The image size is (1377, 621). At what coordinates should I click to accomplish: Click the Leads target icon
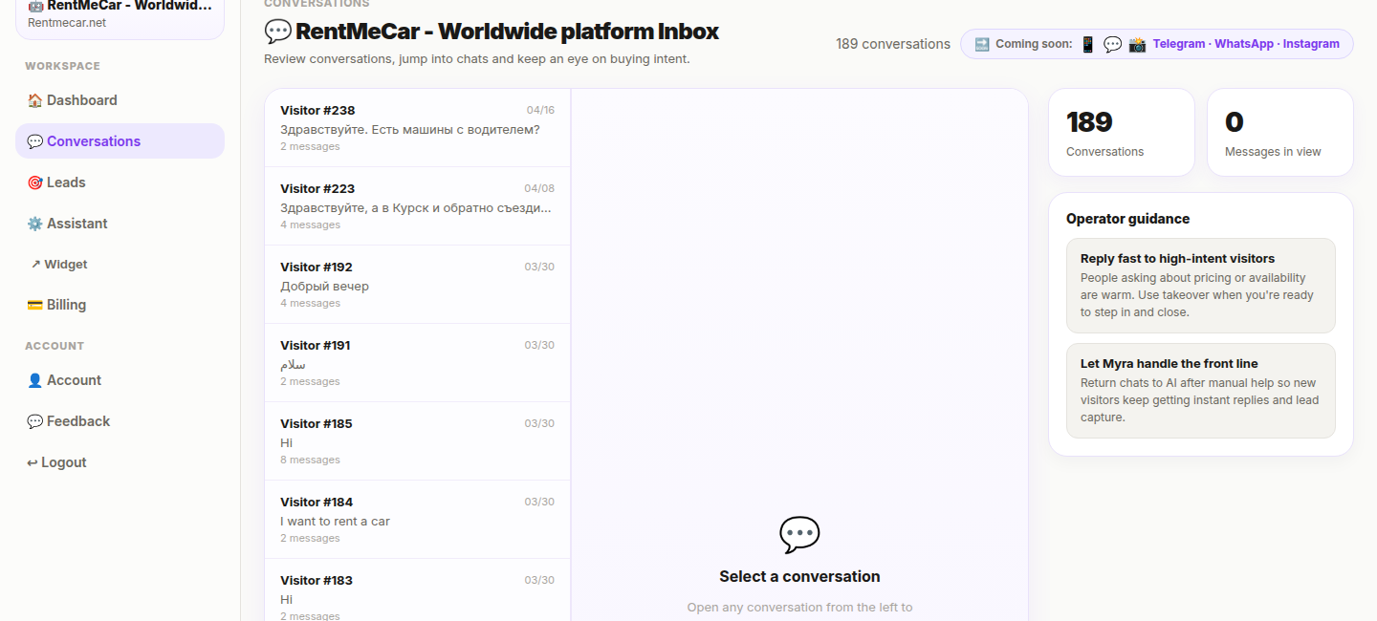[34, 182]
